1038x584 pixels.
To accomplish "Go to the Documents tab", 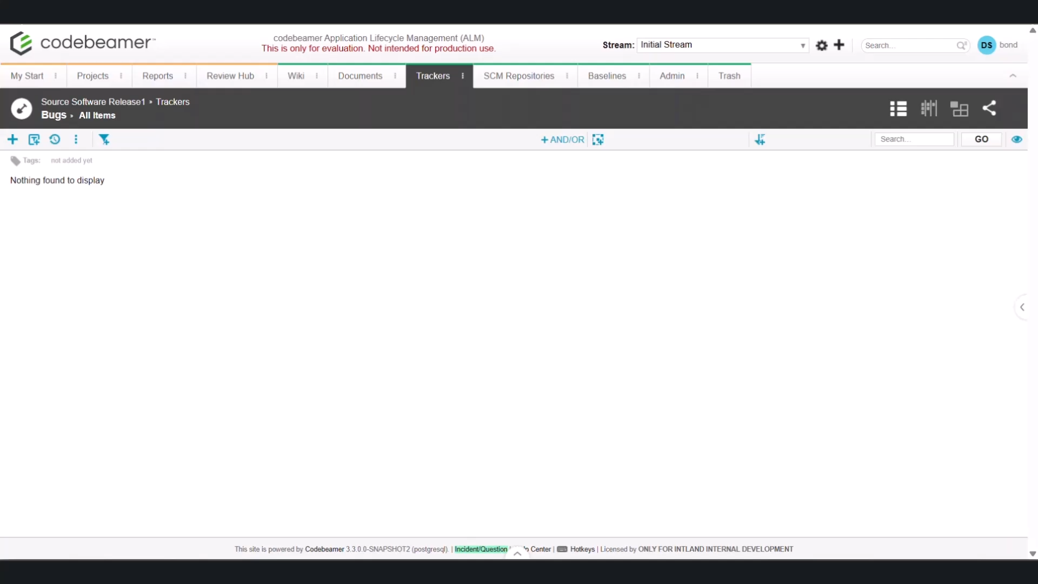I will [x=360, y=76].
